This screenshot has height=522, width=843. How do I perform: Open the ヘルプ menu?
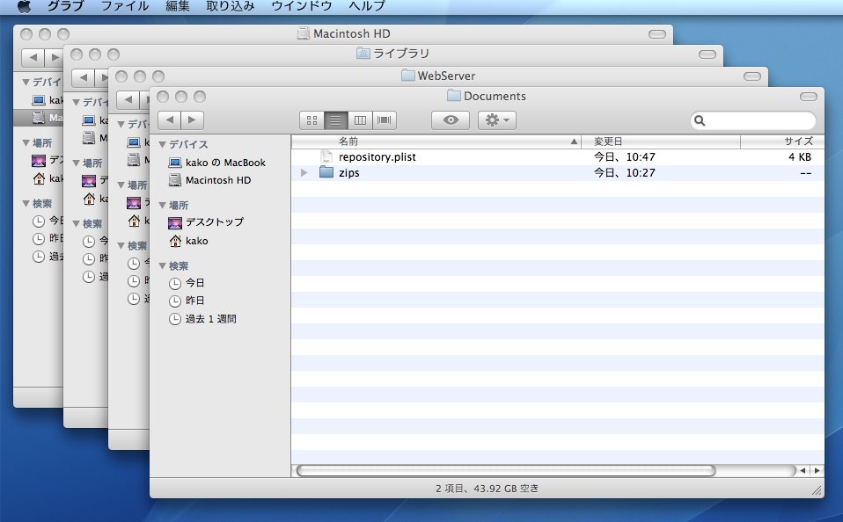click(x=367, y=6)
